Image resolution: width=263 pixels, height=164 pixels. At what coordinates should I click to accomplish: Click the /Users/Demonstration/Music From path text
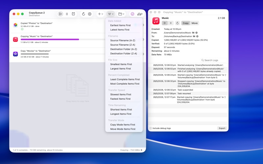(178, 32)
